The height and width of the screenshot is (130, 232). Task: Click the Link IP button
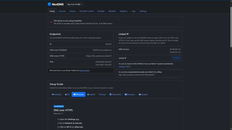tap(176, 58)
